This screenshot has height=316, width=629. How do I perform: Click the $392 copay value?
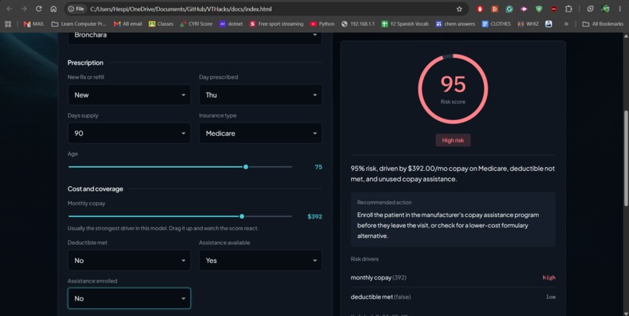tap(315, 217)
